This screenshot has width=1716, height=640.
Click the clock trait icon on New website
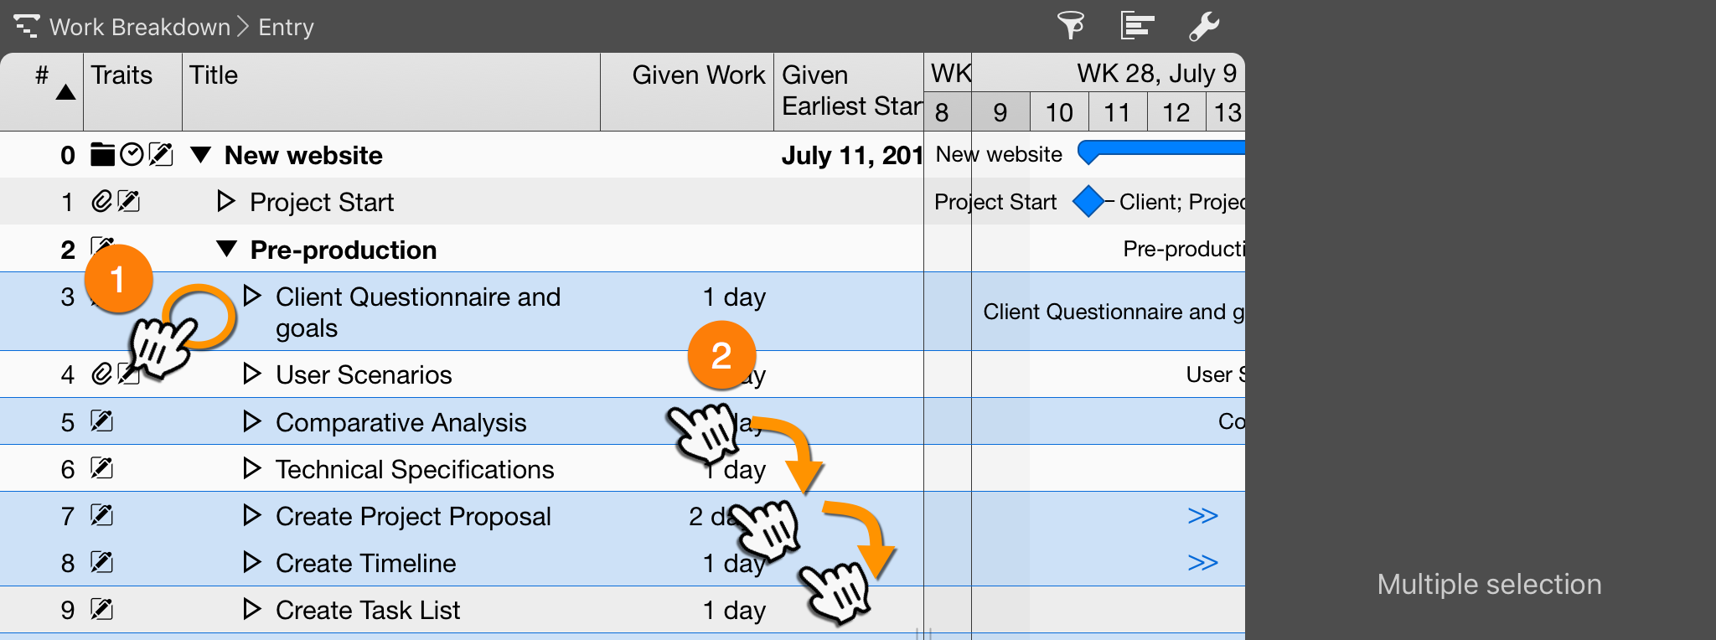(132, 155)
